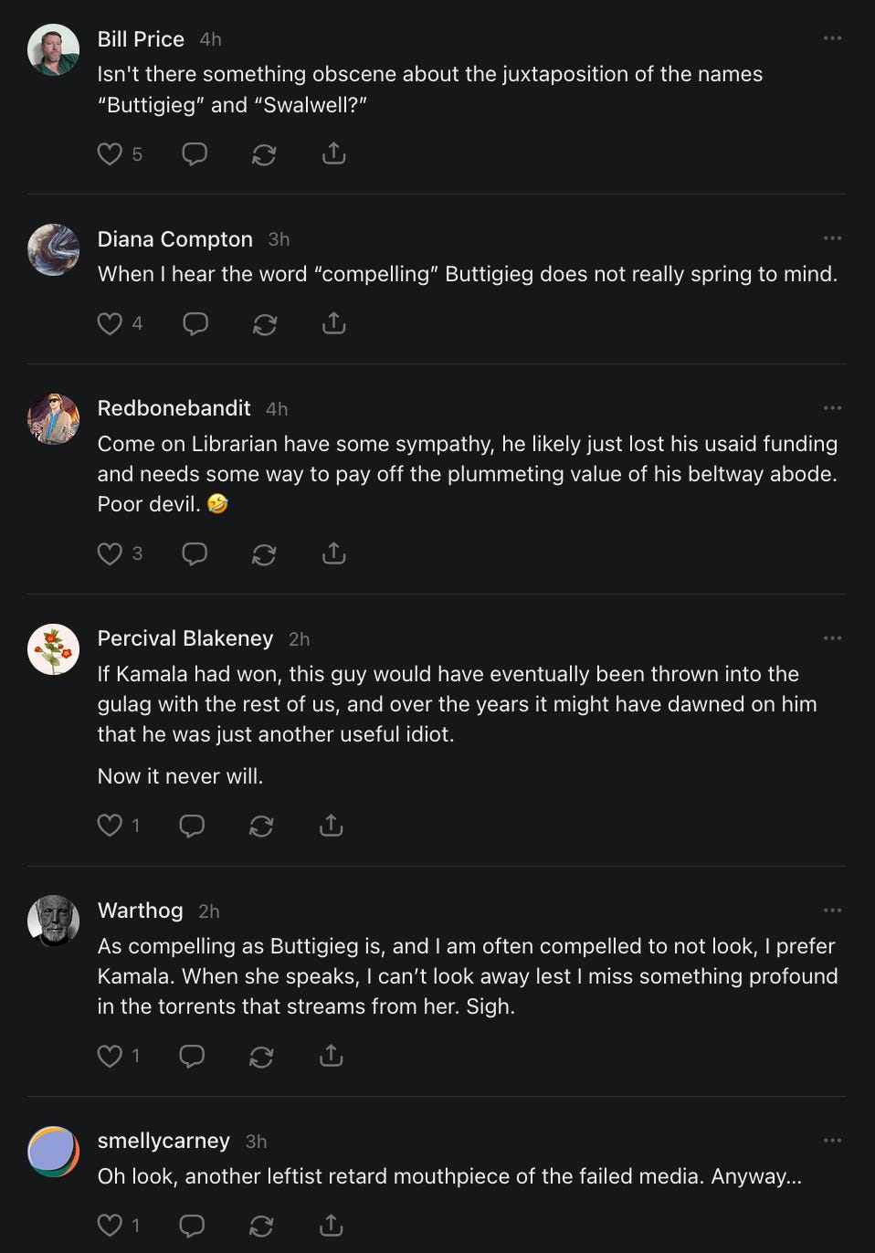Viewport: 875px width, 1253px height.
Task: Share Warthog's comment
Action: [331, 1056]
